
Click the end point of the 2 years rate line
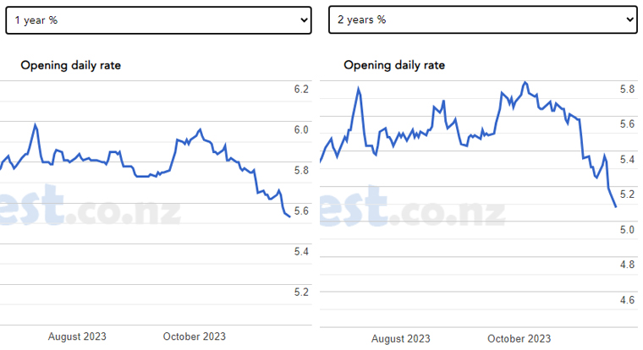(x=615, y=206)
